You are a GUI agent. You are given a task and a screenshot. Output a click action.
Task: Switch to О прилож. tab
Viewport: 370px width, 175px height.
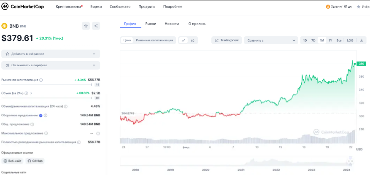pos(197,24)
